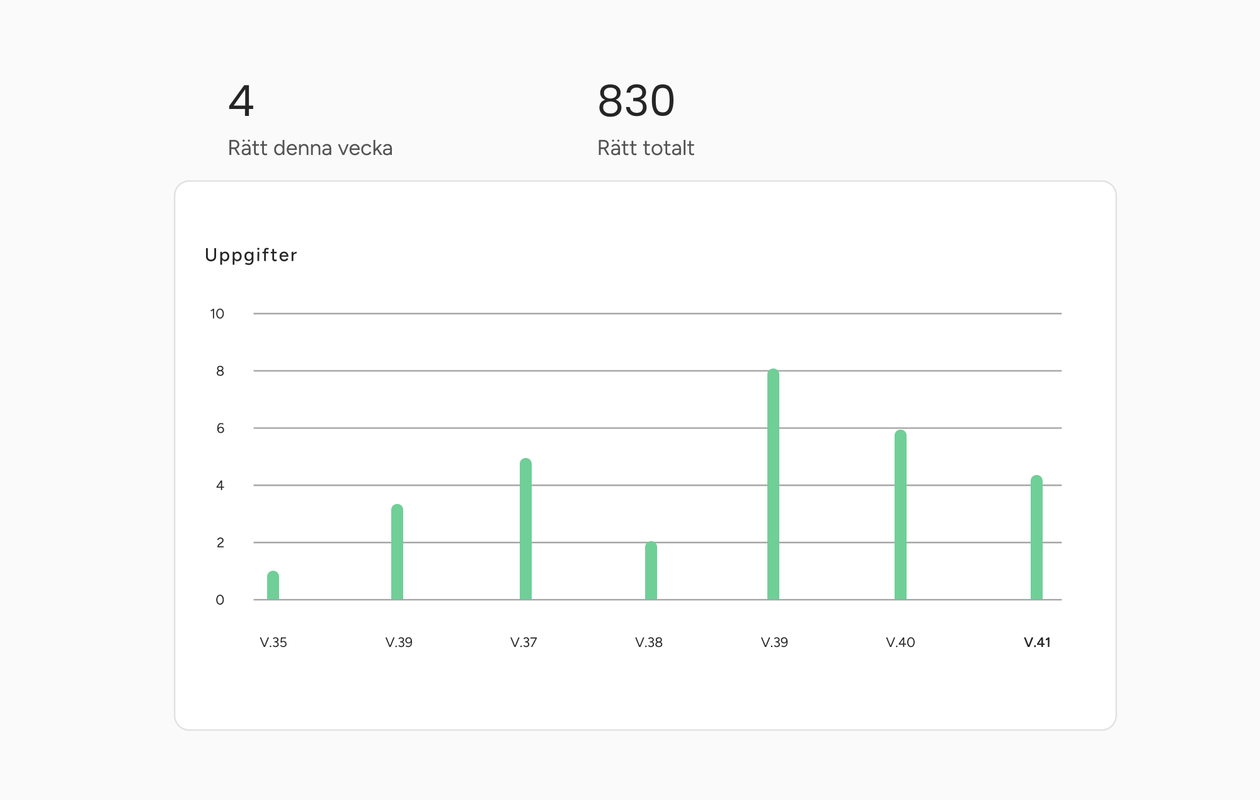Viewport: 1260px width, 800px height.
Task: Click the tallest green bar in the chart
Action: pyautogui.click(x=773, y=485)
